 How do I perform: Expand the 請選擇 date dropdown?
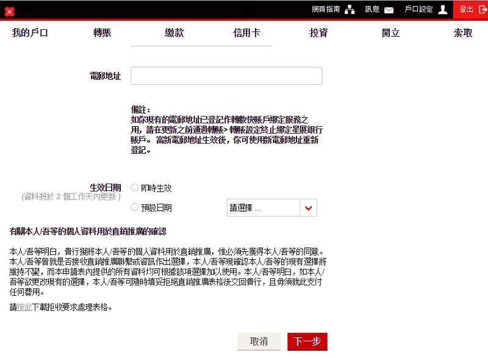264,208
